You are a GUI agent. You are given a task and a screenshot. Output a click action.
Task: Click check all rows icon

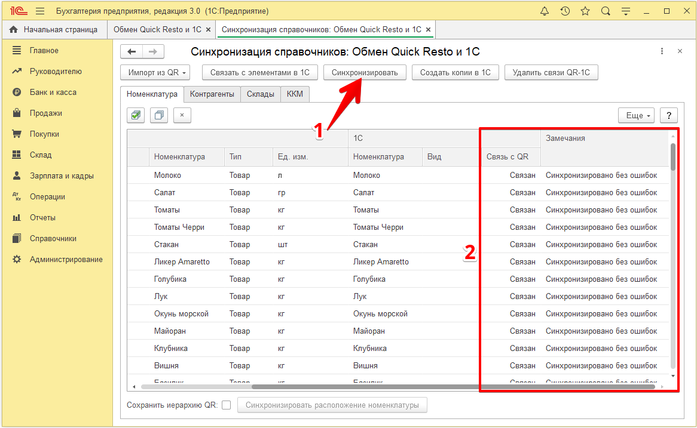pos(136,115)
